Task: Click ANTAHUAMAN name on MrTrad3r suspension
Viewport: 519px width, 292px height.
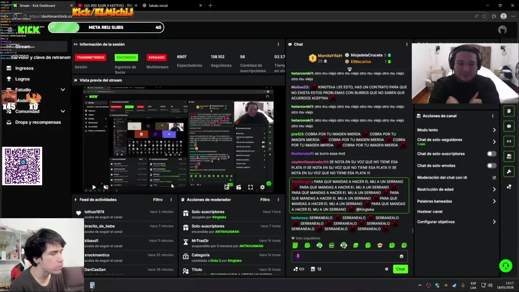Action: (x=251, y=246)
